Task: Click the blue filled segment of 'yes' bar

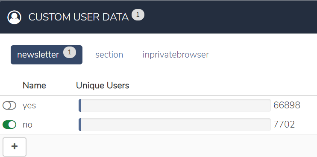Action: click(x=80, y=105)
